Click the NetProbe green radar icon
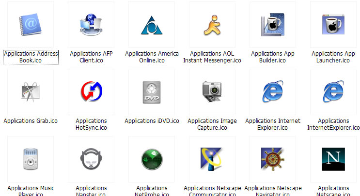This screenshot has height=196, width=360. click(152, 159)
